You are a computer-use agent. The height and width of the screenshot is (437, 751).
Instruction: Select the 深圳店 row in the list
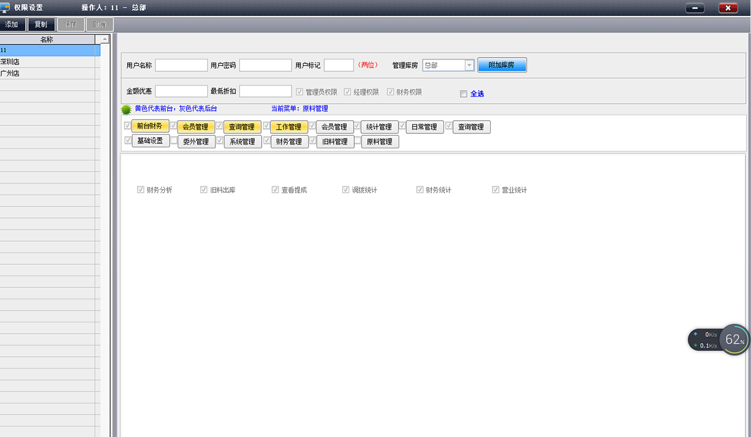point(50,62)
